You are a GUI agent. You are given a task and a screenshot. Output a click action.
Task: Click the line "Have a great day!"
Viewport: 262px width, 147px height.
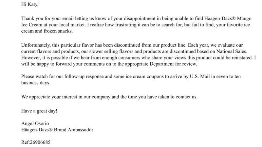coord(39,111)
